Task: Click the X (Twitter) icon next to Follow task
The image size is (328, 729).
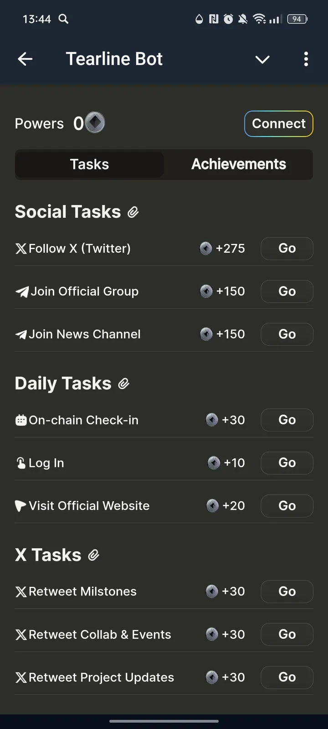Action: click(x=20, y=248)
